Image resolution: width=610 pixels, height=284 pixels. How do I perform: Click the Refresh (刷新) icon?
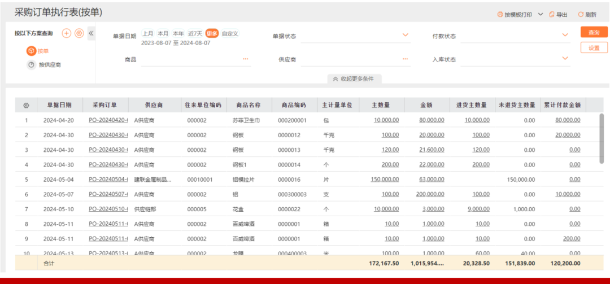point(580,15)
